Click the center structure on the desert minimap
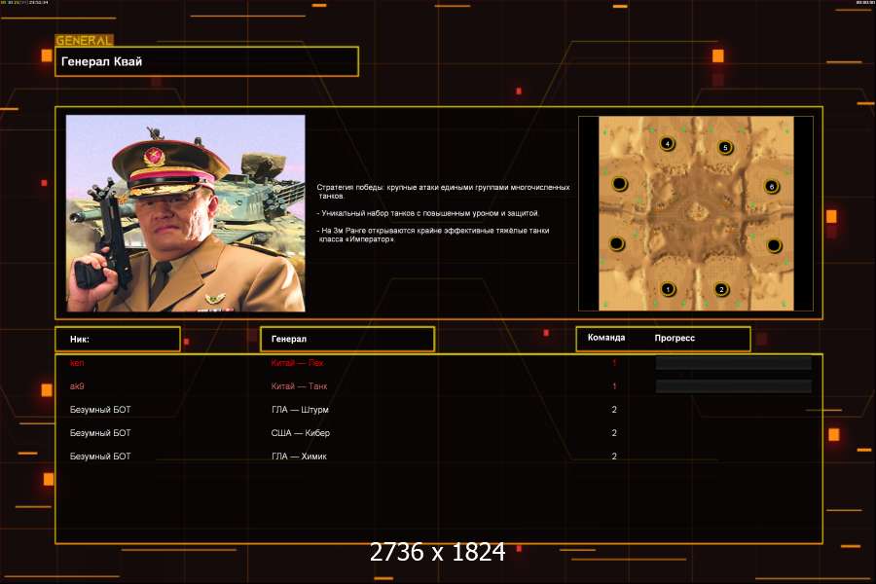Screen dimensions: 876x584 [x=697, y=212]
